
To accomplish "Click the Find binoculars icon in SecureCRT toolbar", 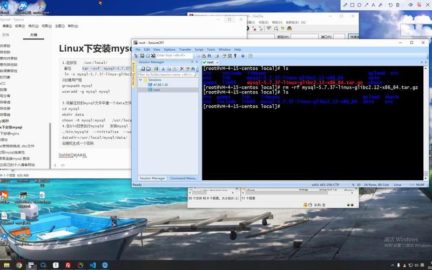I will pyautogui.click(x=209, y=56).
